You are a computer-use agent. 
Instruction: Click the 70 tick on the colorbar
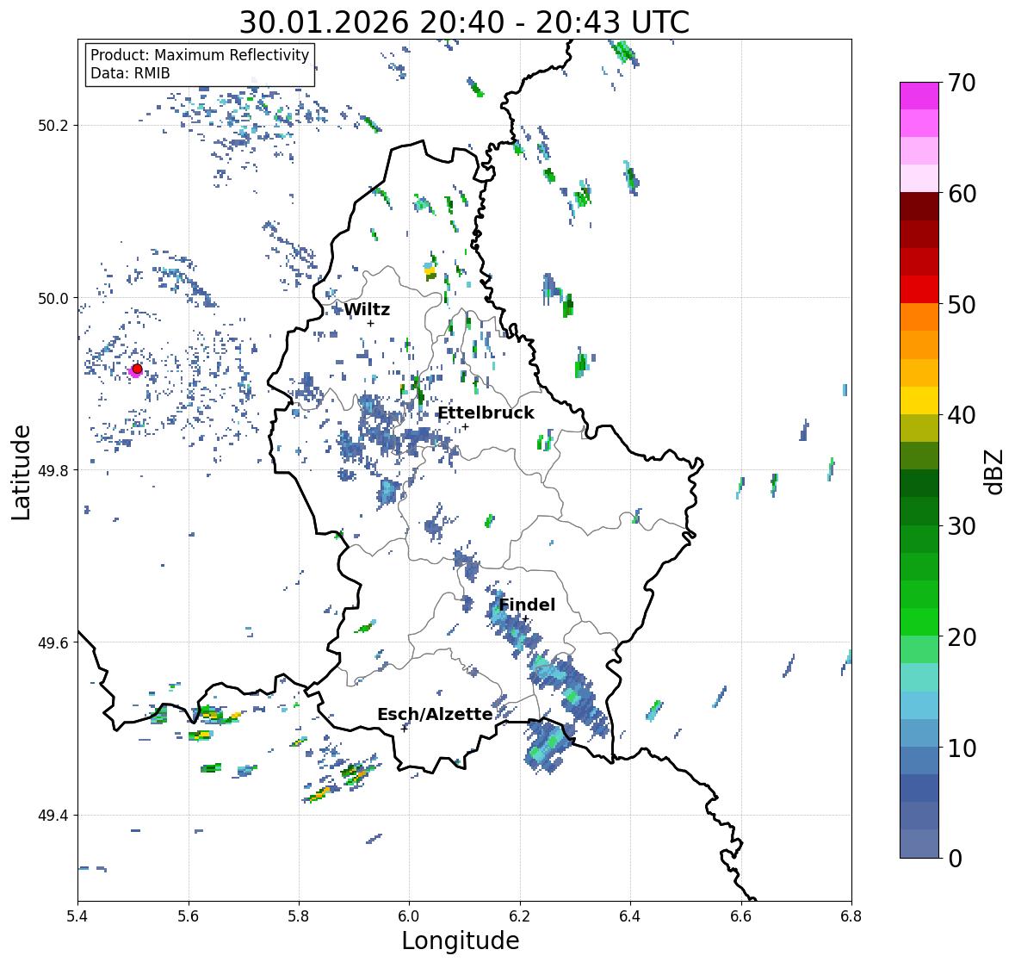[x=962, y=83]
